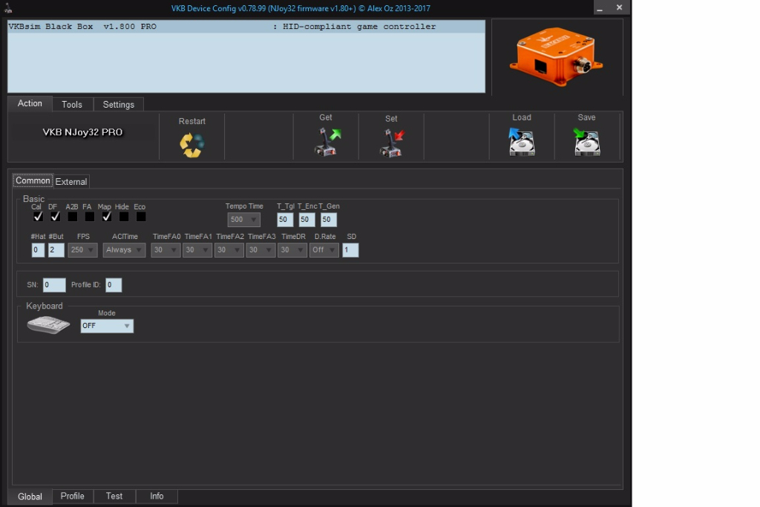Select the VKBsim Black Box device row
760x507 pixels.
(x=246, y=27)
